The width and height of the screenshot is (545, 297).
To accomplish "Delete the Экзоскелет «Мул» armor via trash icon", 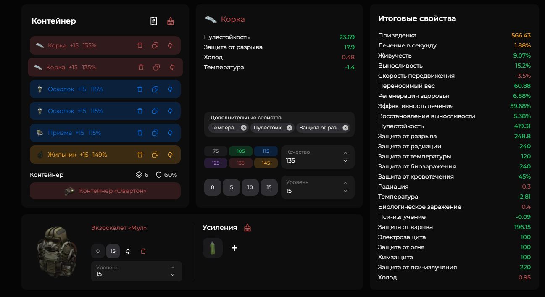I will click(143, 251).
